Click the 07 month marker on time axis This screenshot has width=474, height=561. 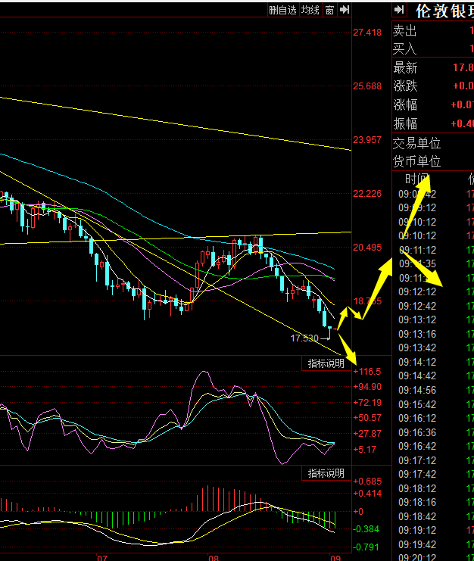click(x=102, y=557)
